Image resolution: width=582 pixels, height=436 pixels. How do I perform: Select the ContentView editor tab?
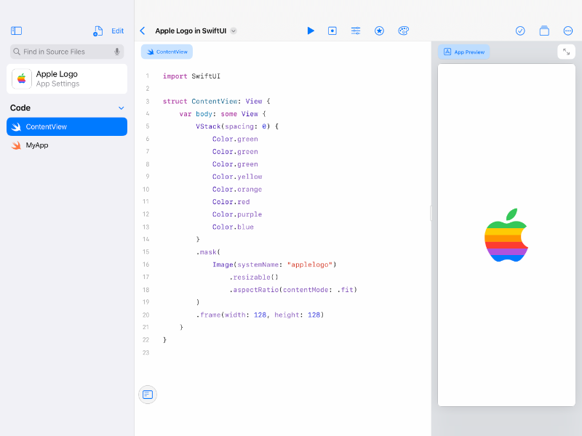(167, 52)
